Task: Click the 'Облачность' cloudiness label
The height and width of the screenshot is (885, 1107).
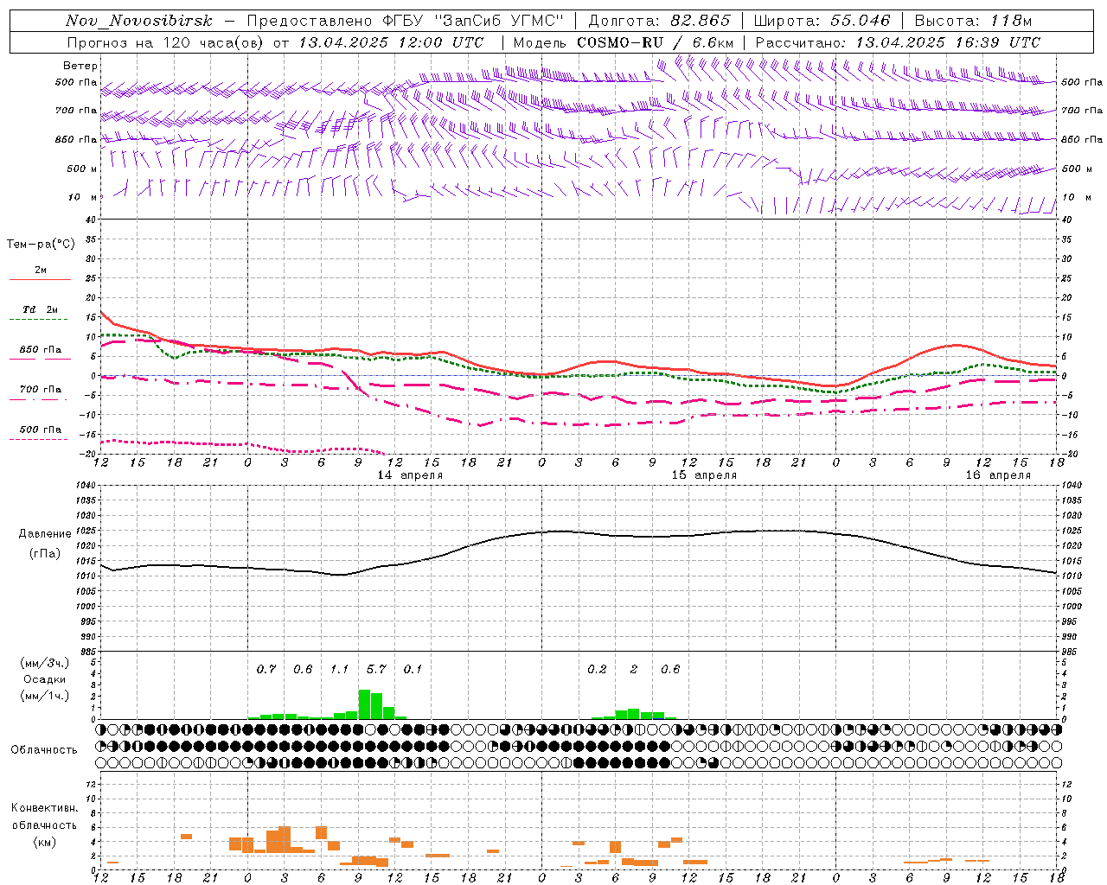Action: coord(43,749)
